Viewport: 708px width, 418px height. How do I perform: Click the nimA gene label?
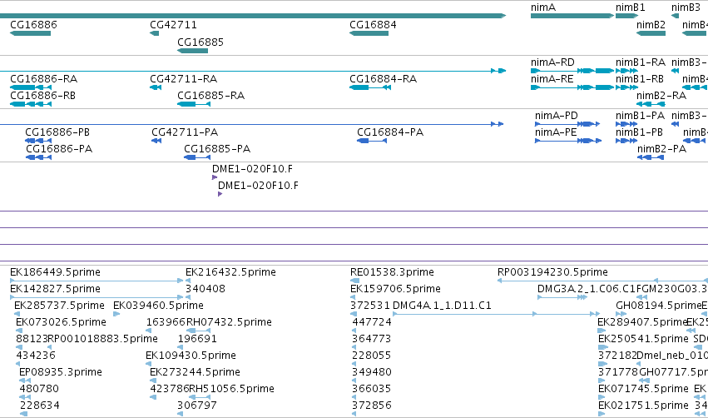tap(543, 7)
